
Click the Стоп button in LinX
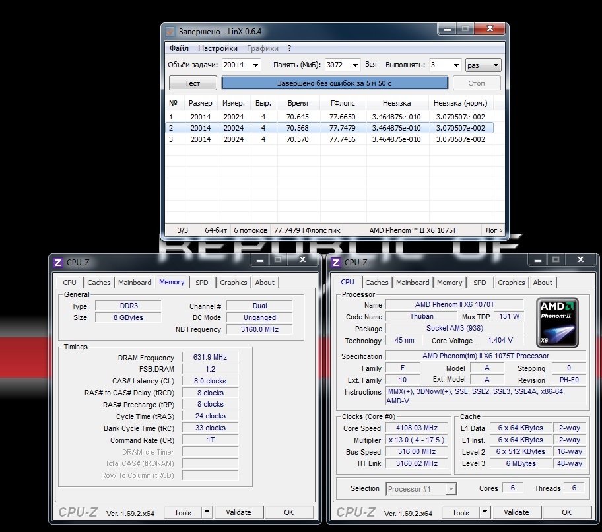click(477, 83)
